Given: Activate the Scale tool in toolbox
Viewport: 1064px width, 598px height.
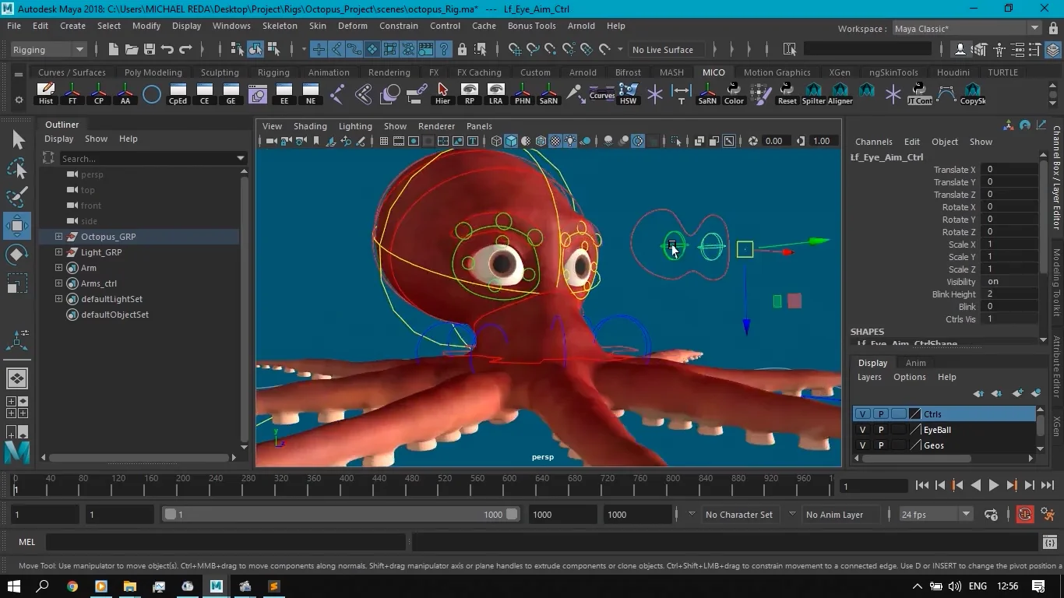Looking at the screenshot, I should (17, 283).
